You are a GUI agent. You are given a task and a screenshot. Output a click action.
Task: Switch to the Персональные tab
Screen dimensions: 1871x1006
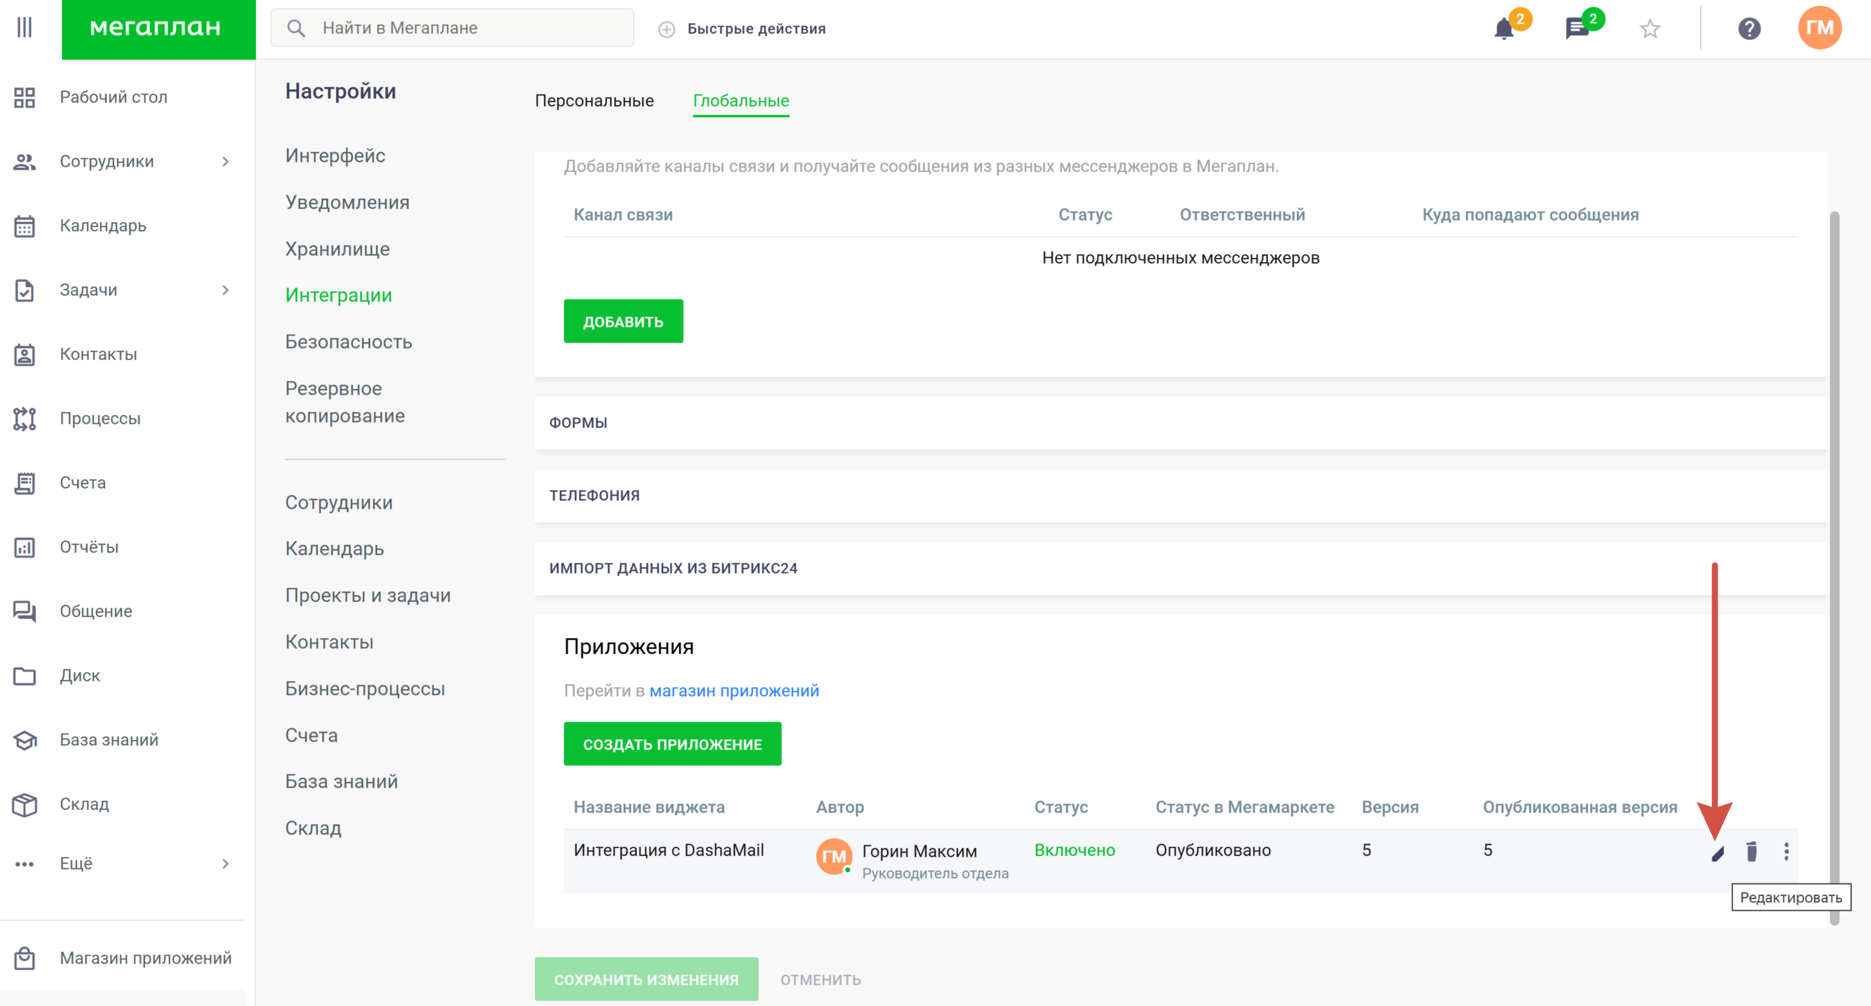(x=594, y=101)
